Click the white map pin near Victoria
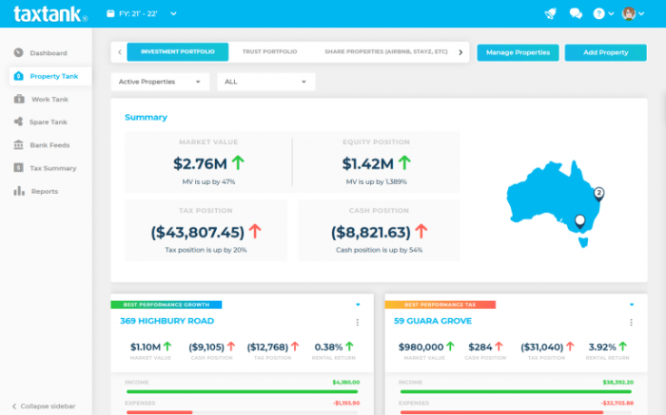The width and height of the screenshot is (666, 415). (x=579, y=221)
